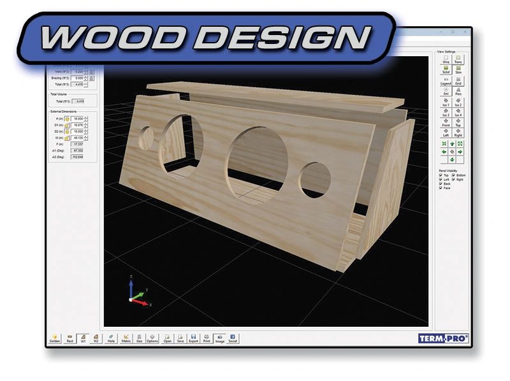Viewport: 510px width, 381px height.
Task: Set the camera to Iso 1
Action: click(446, 103)
